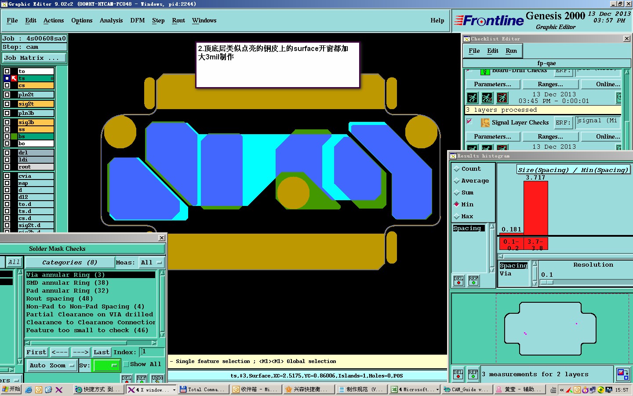Toggle visibility box of layer to
The width and height of the screenshot is (633, 396).
click(x=7, y=71)
